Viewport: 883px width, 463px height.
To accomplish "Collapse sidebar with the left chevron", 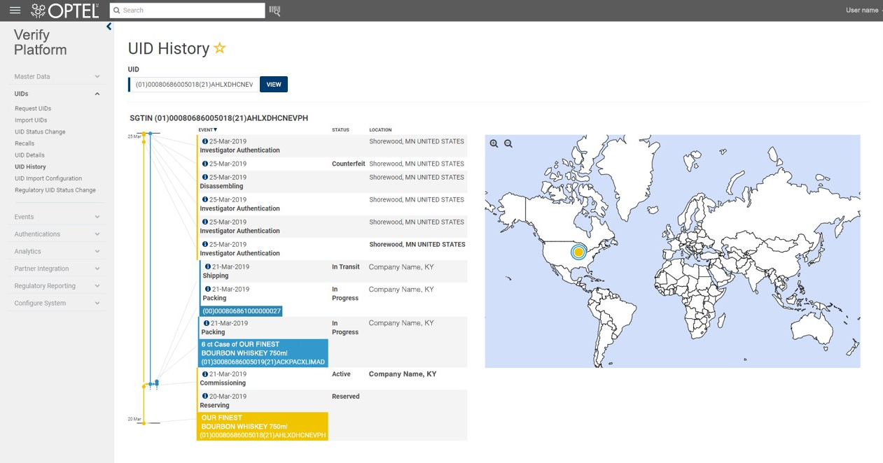I will click(109, 27).
